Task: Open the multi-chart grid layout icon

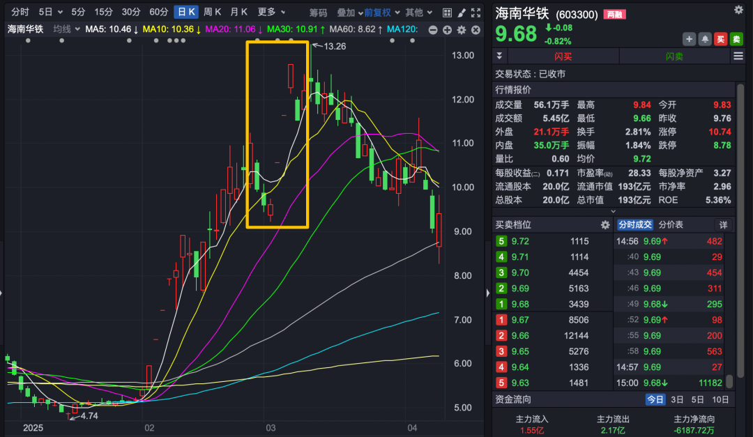Action: [x=447, y=12]
